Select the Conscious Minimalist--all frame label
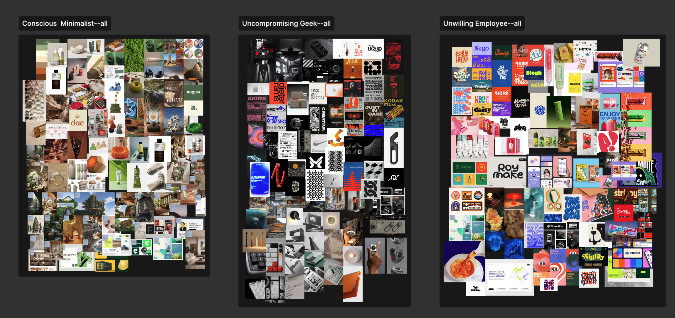The width and height of the screenshot is (675, 318). (65, 24)
